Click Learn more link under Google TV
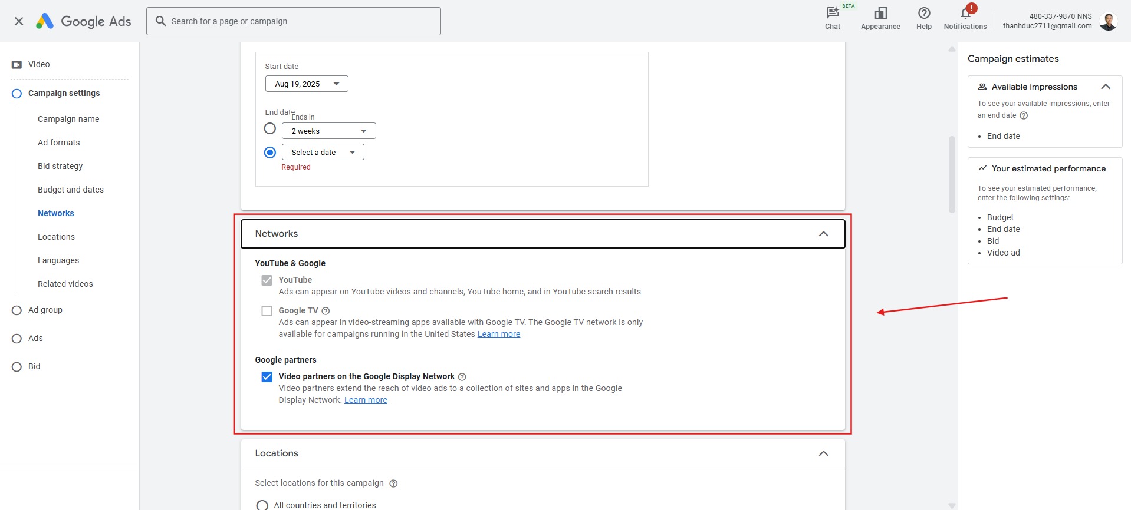 coord(498,335)
